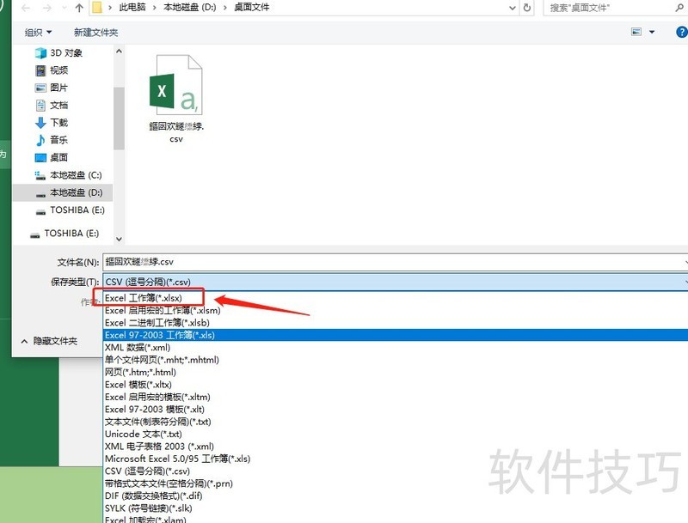Go up one folder level arrow
This screenshot has width=688, height=523.
tap(79, 8)
